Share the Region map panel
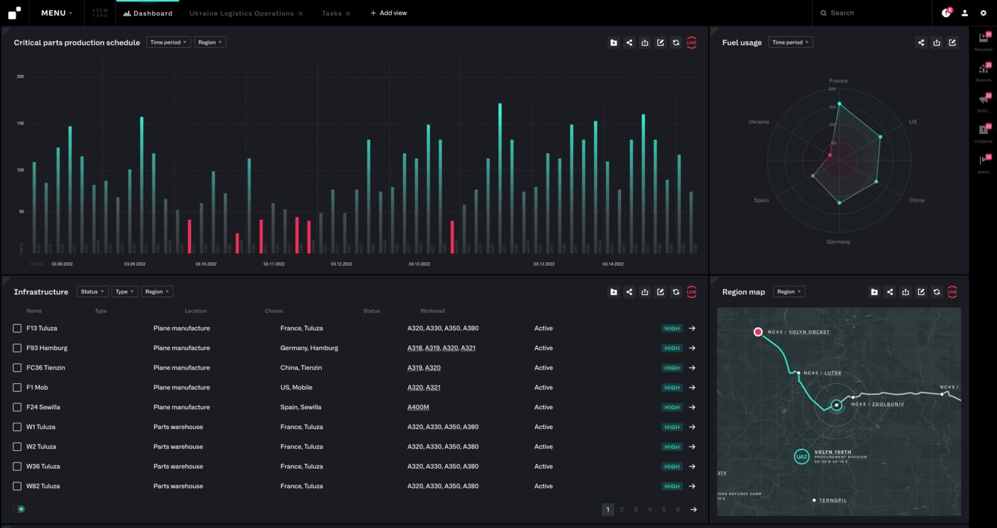 [x=889, y=292]
